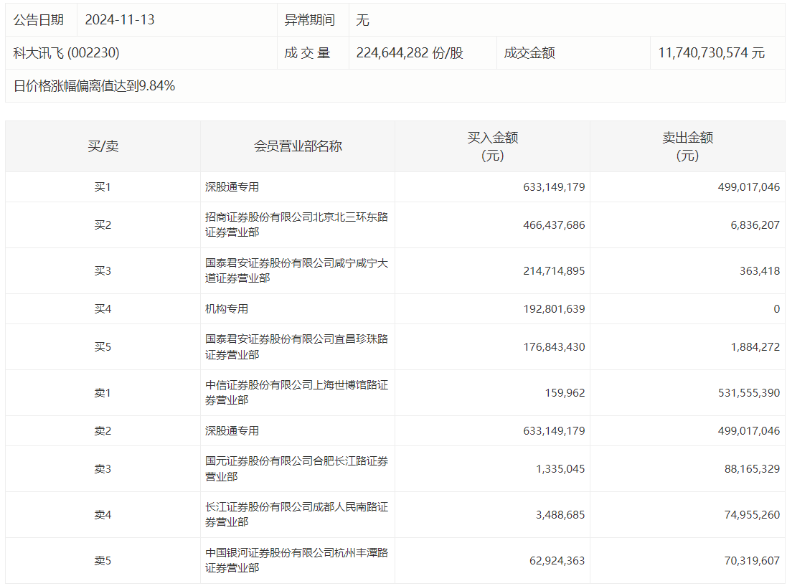
Task: Click the 买/卖 column header
Action: pyautogui.click(x=103, y=146)
